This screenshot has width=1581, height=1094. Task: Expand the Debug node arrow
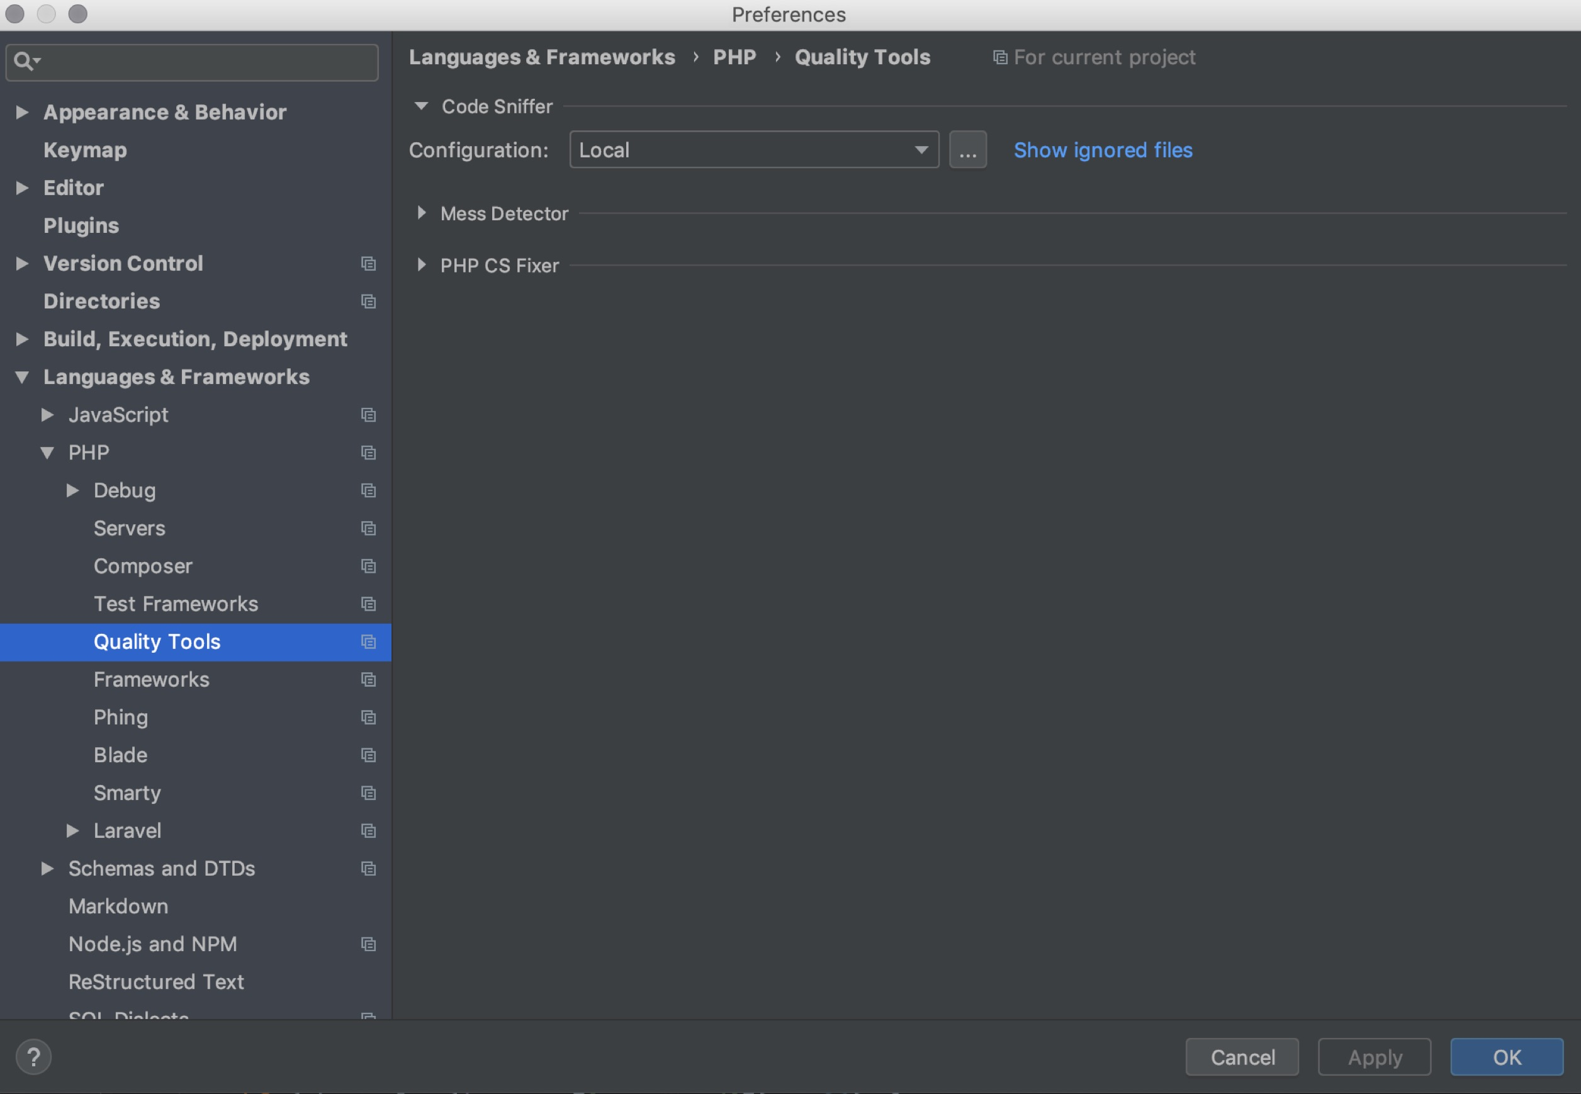pyautogui.click(x=72, y=490)
